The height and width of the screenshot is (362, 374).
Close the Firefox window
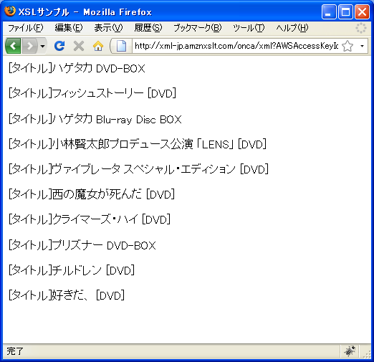pos(362,11)
